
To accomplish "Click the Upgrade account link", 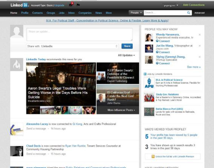I will pyautogui.click(x=60, y=5).
